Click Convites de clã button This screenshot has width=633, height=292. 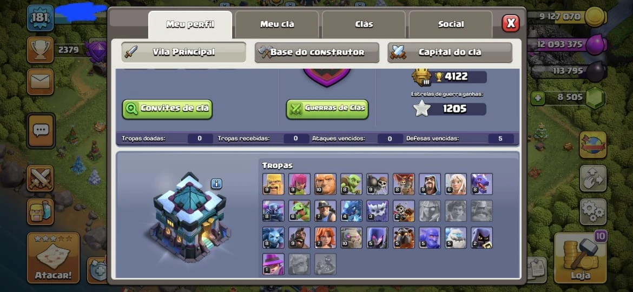tap(167, 109)
